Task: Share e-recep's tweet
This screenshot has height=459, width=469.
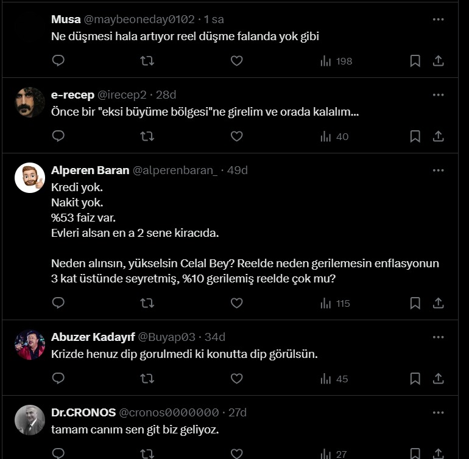Action: (438, 136)
